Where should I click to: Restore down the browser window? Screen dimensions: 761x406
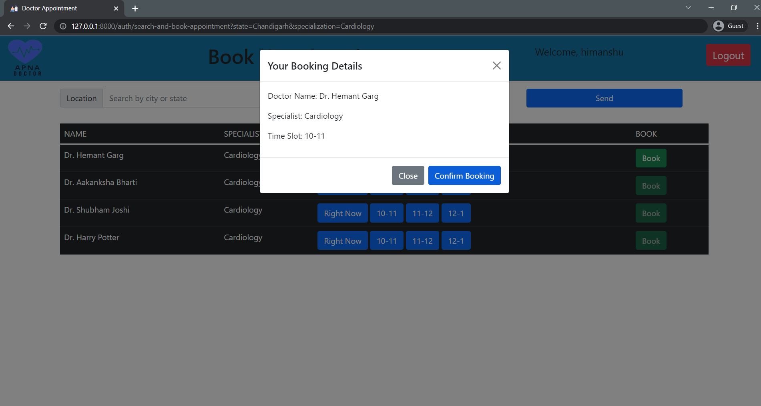tap(734, 8)
